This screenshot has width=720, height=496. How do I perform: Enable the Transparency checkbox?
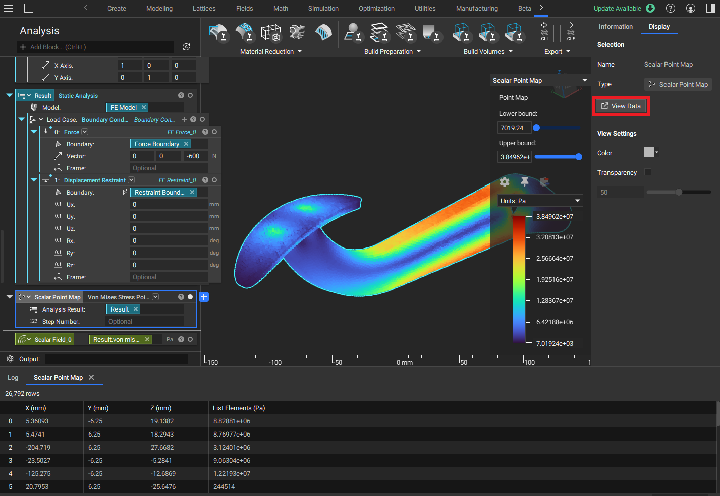648,172
